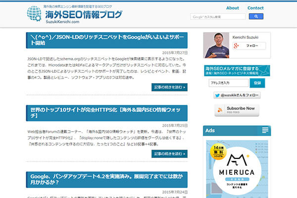Screen dimensions: 297x198
Task: Click the JSON-LD article summary paragraph
Action: tap(106, 68)
